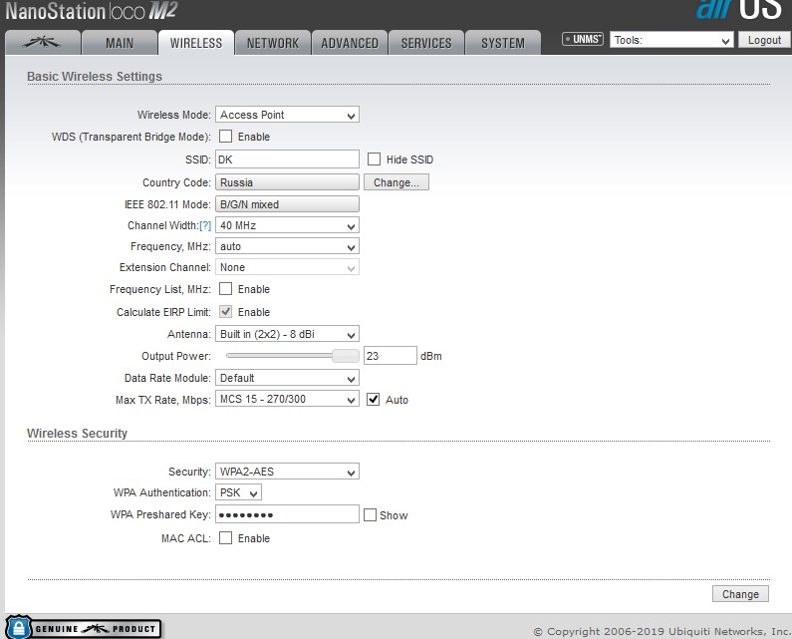Screen dimensions: 792x639
Task: Click the Russia country code field
Action: pyautogui.click(x=287, y=182)
